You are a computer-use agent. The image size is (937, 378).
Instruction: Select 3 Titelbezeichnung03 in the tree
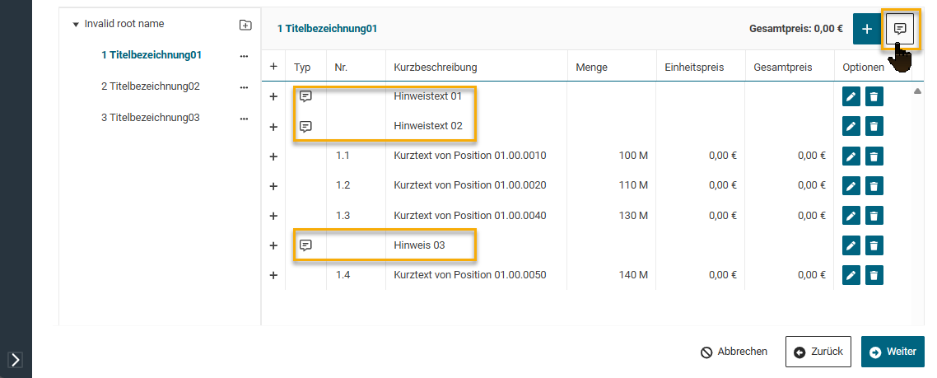pos(151,118)
